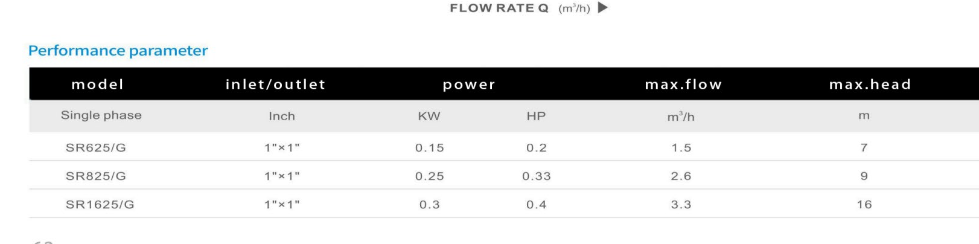Screen dimensions: 979x244
Task: Click the model column header
Action: 98,85
